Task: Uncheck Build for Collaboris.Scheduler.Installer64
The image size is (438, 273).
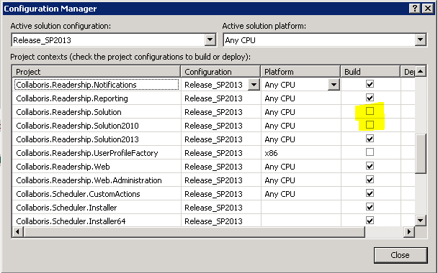Action: tap(370, 221)
